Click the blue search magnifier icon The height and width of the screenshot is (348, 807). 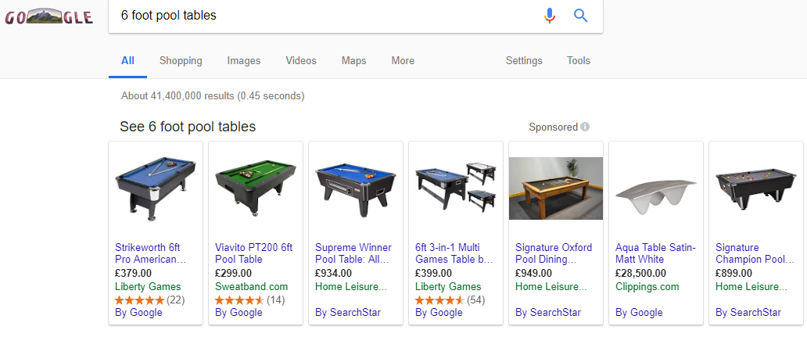pos(580,16)
